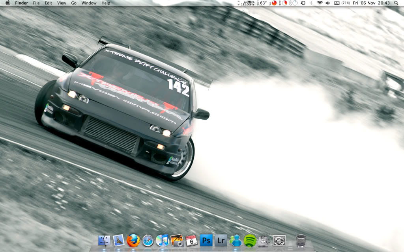Open the Go menu
The image size is (404, 252).
click(74, 3)
